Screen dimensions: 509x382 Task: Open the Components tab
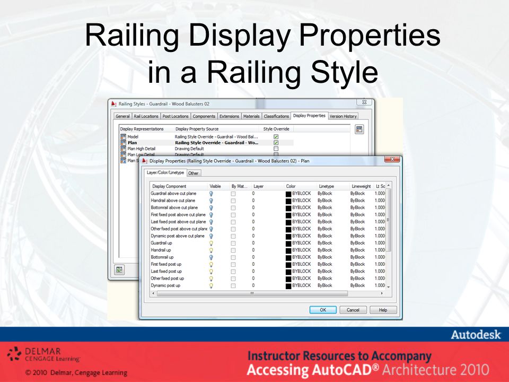click(x=204, y=116)
